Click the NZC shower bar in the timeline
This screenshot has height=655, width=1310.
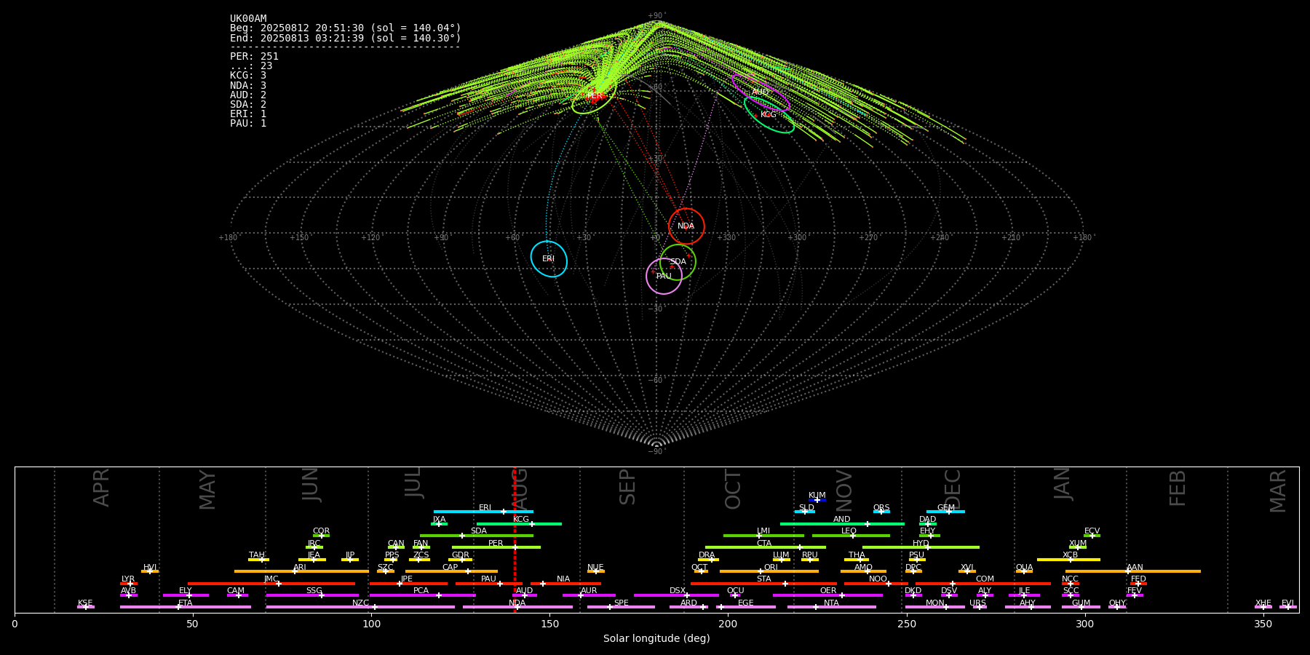360,607
